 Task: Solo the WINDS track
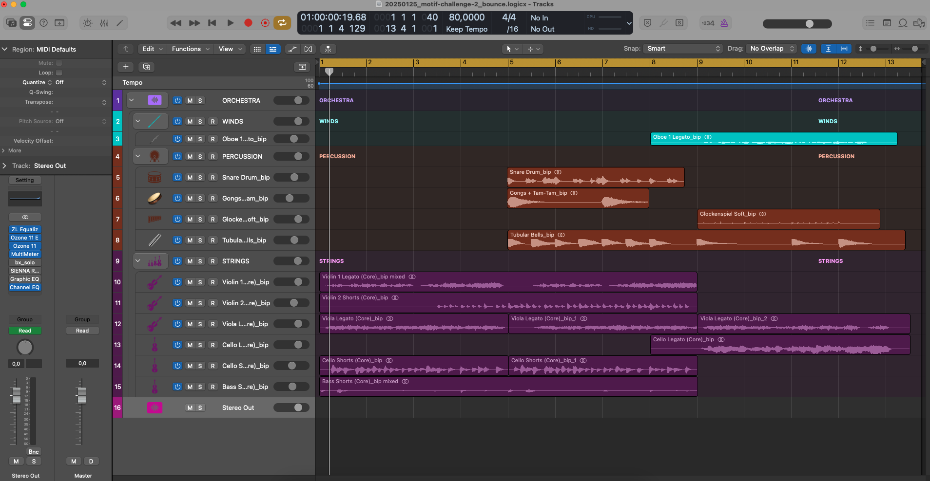[200, 122]
